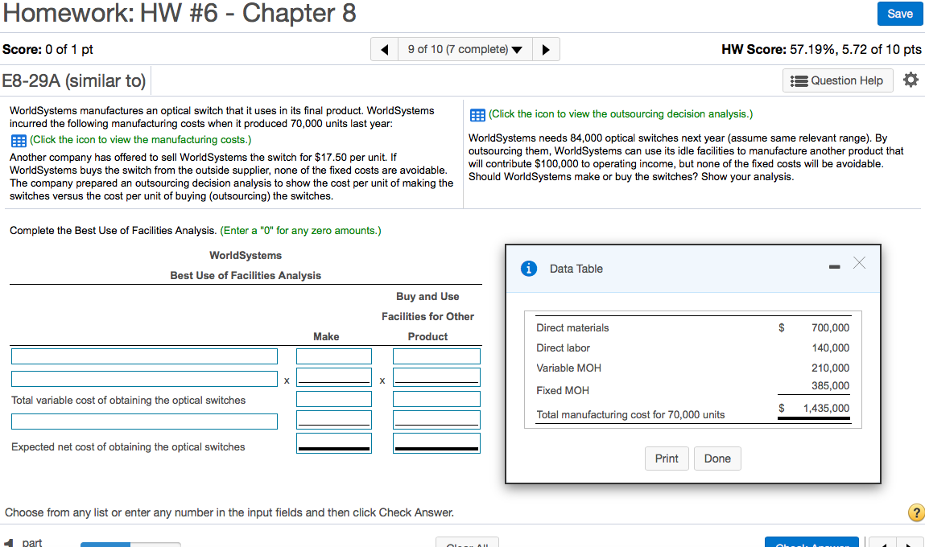
Task: Click the first row label input field
Action: point(144,356)
